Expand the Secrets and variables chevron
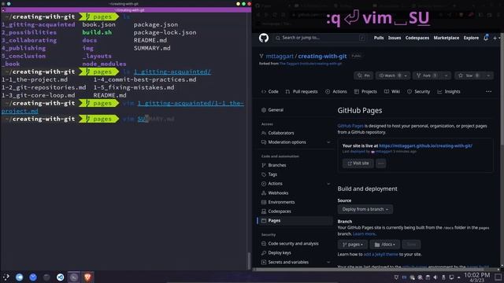This screenshot has height=283, width=504. pos(328,262)
